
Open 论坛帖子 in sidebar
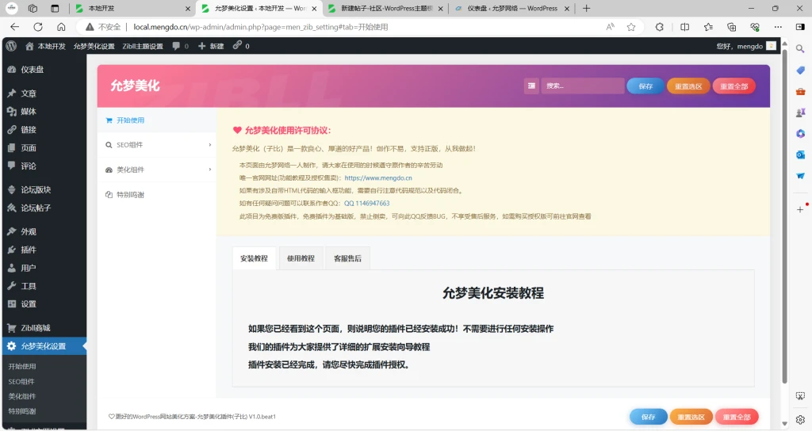pyautogui.click(x=44, y=208)
